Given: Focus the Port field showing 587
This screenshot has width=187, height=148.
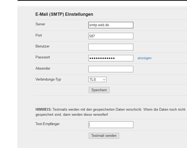Looking at the screenshot, I should click(111, 36).
